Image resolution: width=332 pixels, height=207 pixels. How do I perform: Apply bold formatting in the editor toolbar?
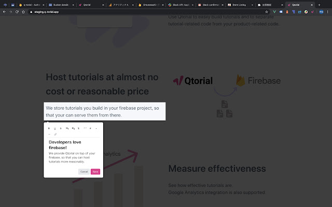click(49, 128)
